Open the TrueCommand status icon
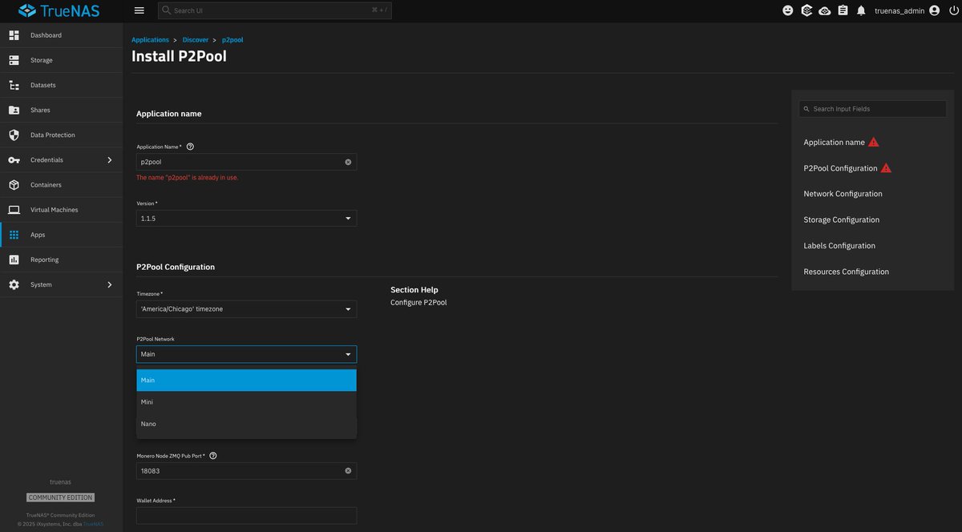Image resolution: width=962 pixels, height=532 pixels. (806, 10)
